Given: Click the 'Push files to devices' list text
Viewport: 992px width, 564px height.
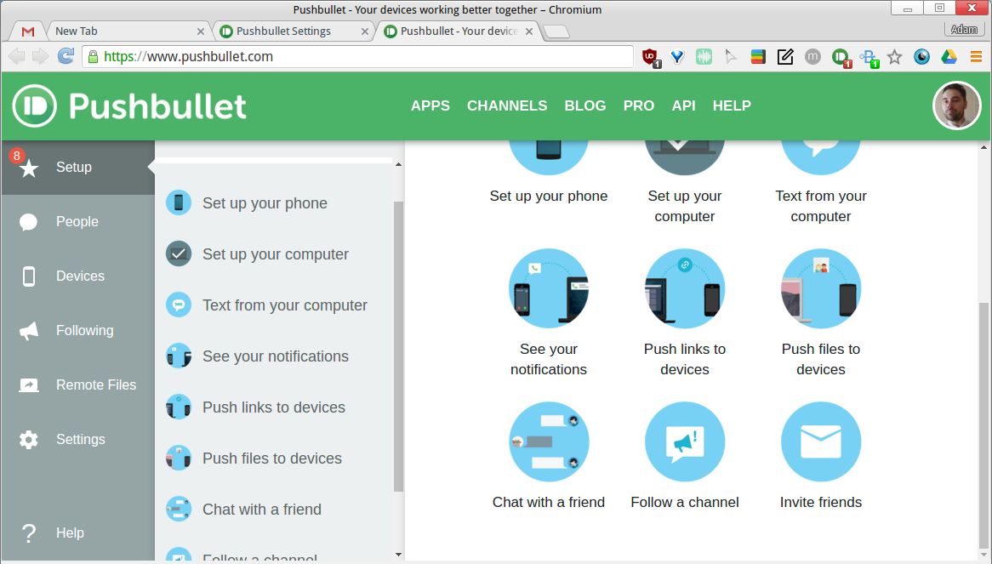Looking at the screenshot, I should 272,458.
